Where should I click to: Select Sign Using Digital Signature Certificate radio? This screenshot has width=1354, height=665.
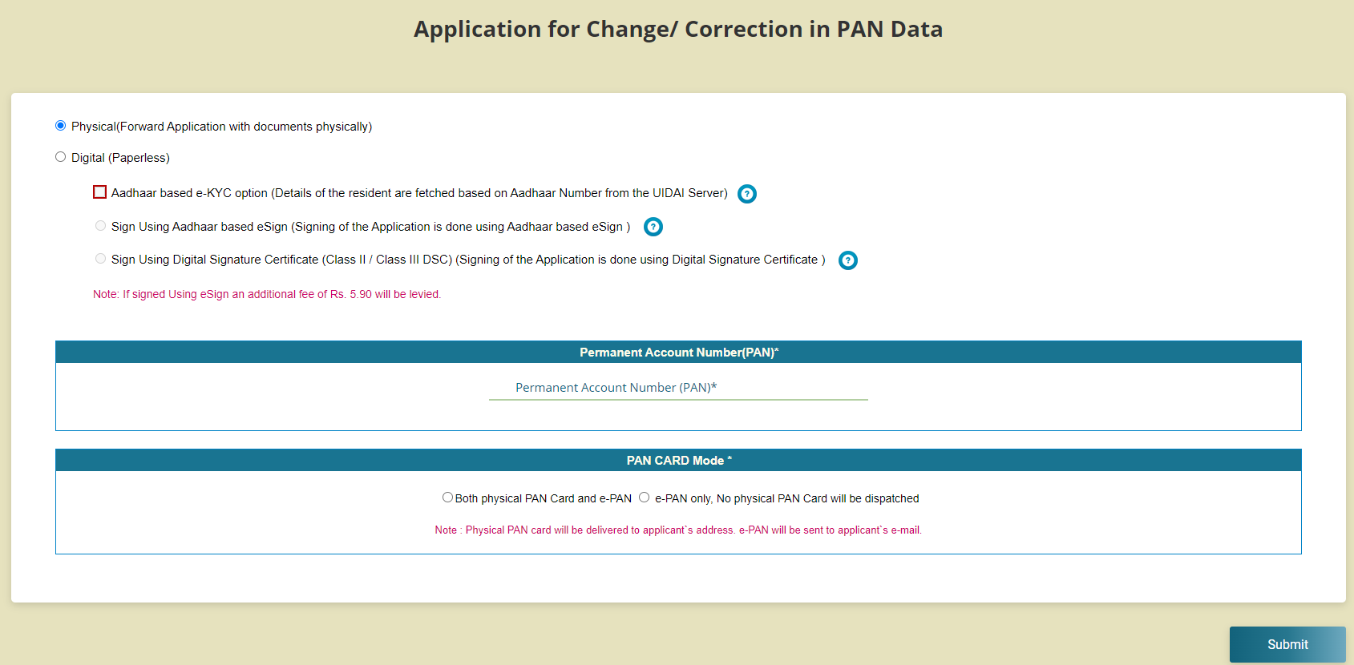click(x=100, y=259)
